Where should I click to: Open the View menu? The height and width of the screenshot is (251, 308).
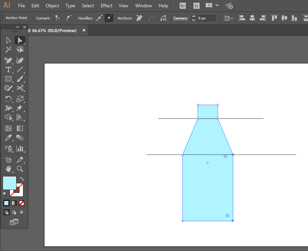[x=123, y=6]
